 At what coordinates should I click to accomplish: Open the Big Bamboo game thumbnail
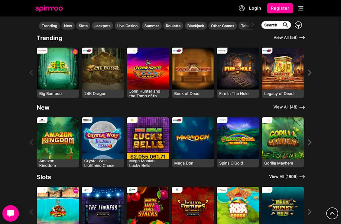click(58, 68)
